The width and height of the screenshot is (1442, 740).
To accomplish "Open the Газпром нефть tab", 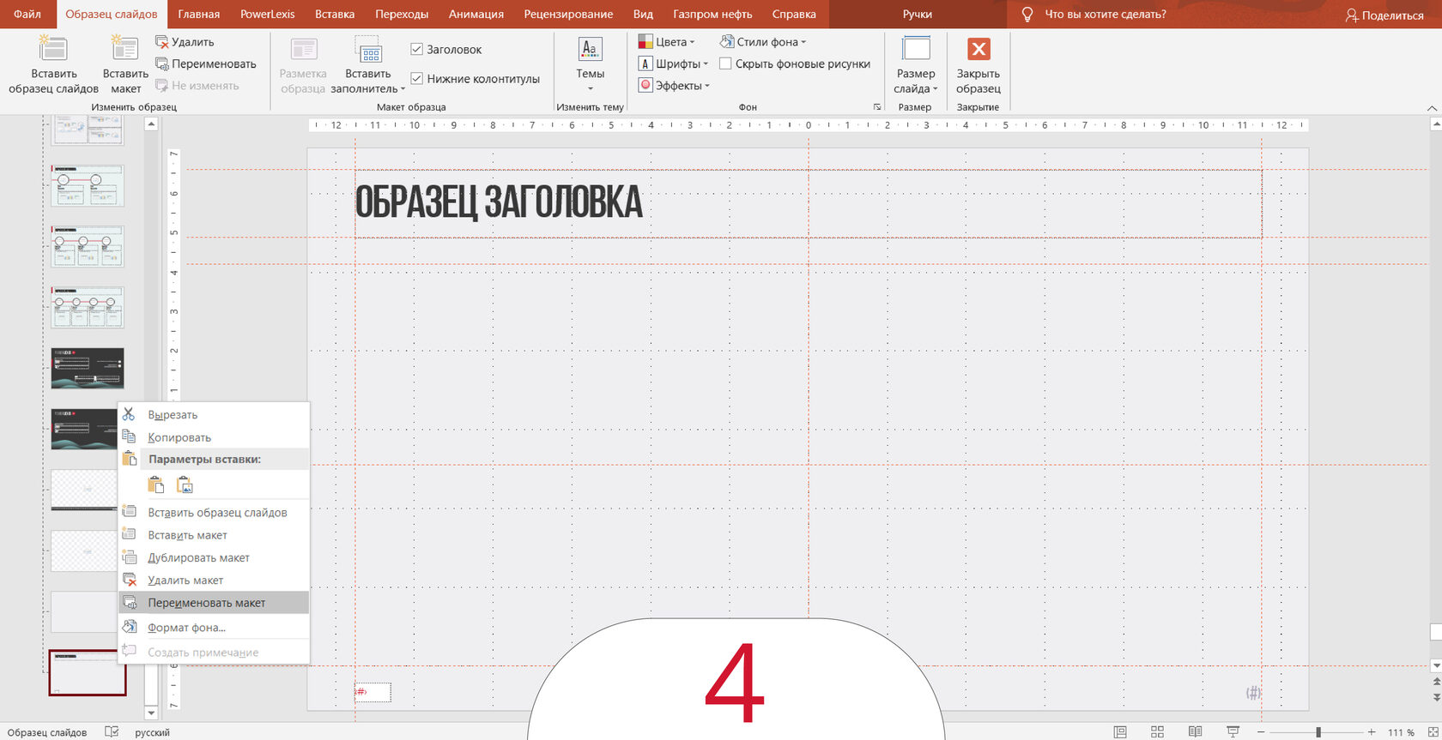I will pos(712,14).
